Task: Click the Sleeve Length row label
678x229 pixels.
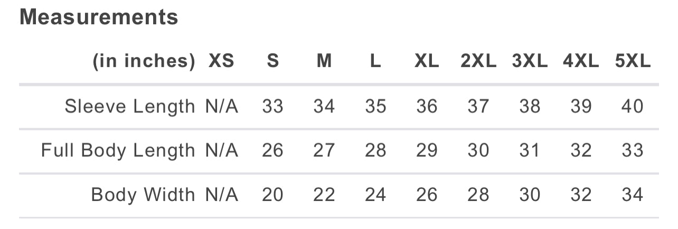Action: tap(130, 107)
